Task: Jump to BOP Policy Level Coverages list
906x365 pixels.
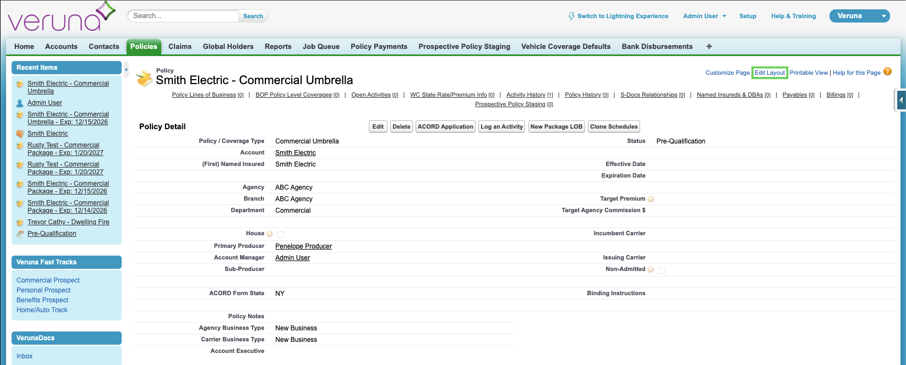Action: point(297,95)
